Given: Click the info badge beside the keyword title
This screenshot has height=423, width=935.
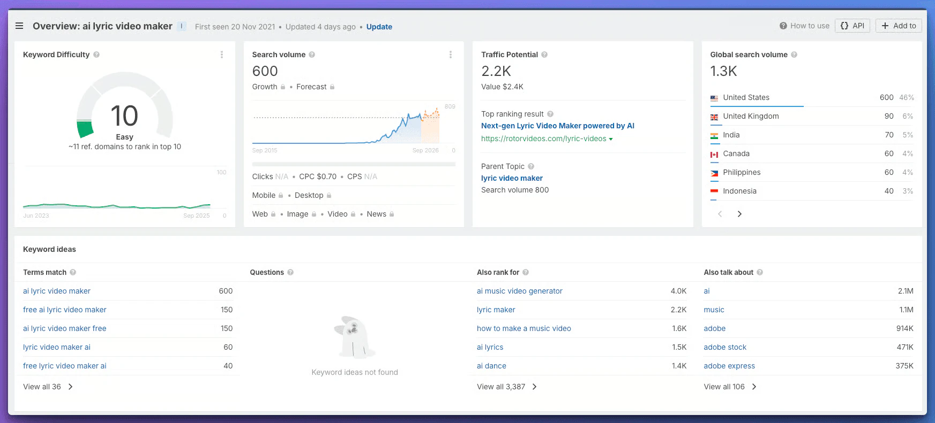Looking at the screenshot, I should (182, 26).
